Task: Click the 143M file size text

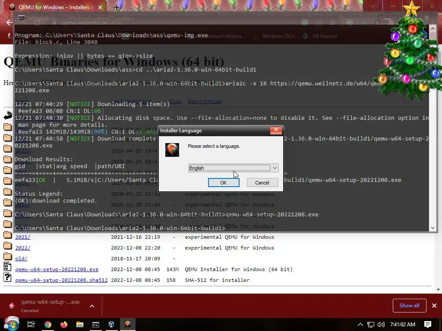Action: click(173, 269)
